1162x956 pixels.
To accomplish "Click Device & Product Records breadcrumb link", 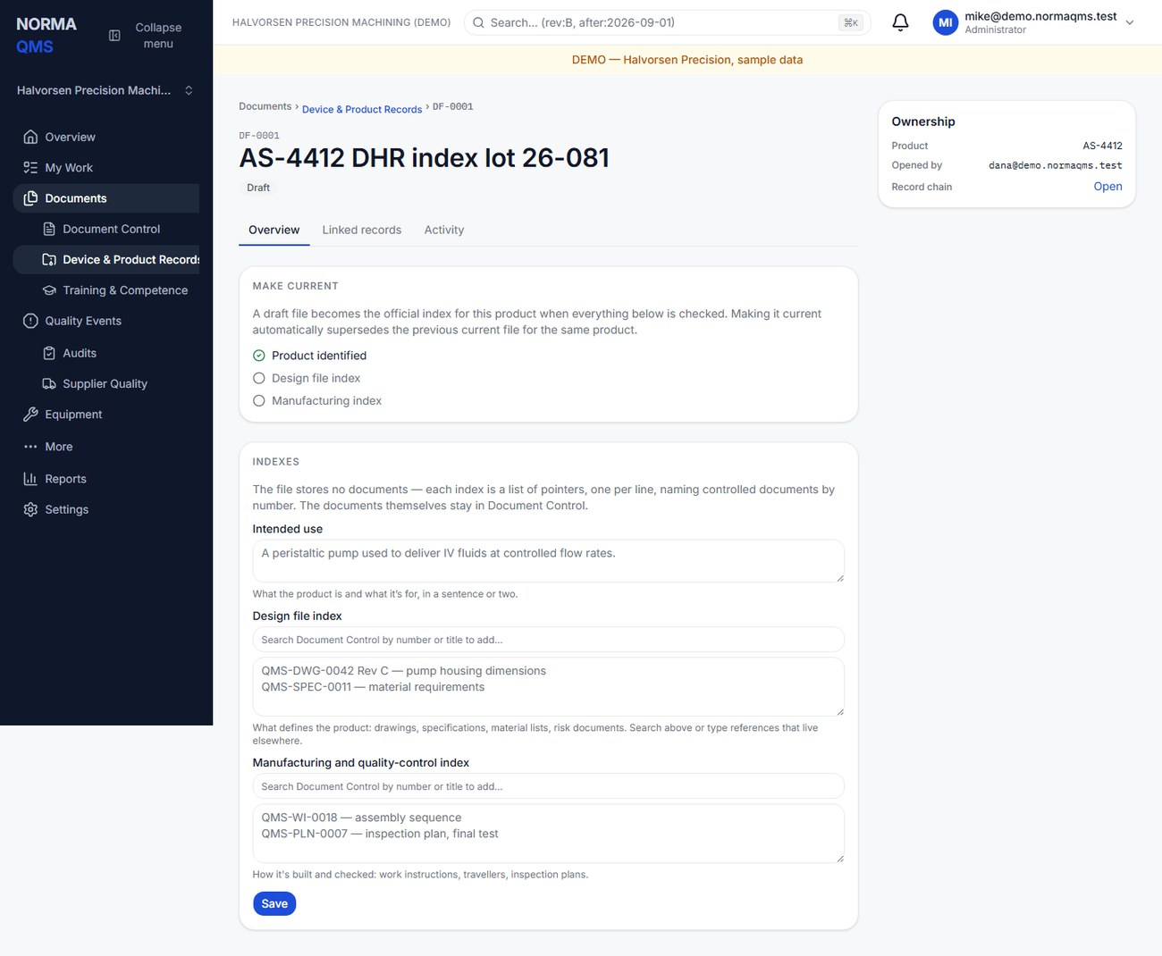I will [362, 109].
